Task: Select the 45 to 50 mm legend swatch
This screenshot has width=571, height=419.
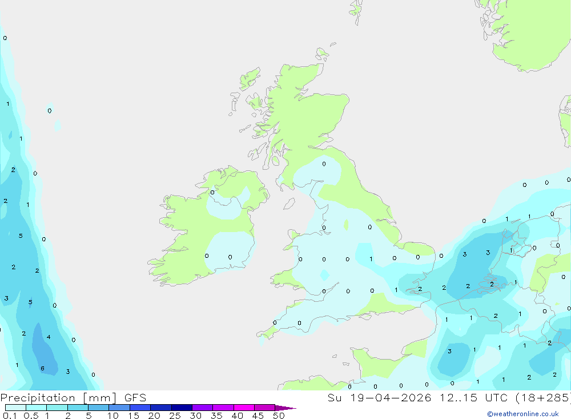Action: pyautogui.click(x=265, y=408)
